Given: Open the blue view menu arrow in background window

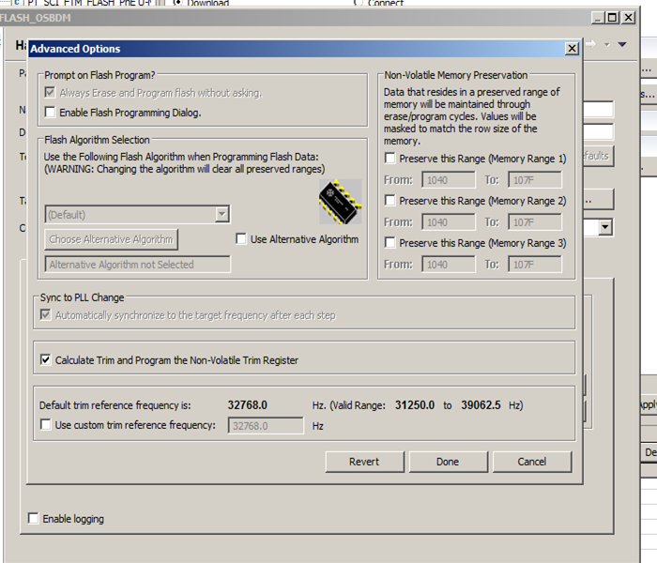Looking at the screenshot, I should click(x=622, y=44).
